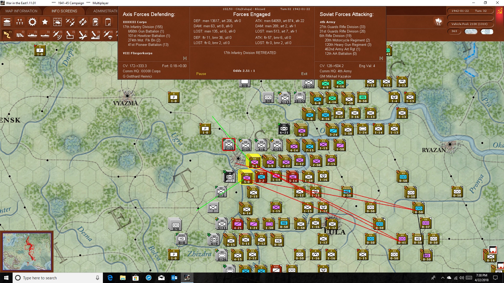Click the hex level 10 indicator

487,31
